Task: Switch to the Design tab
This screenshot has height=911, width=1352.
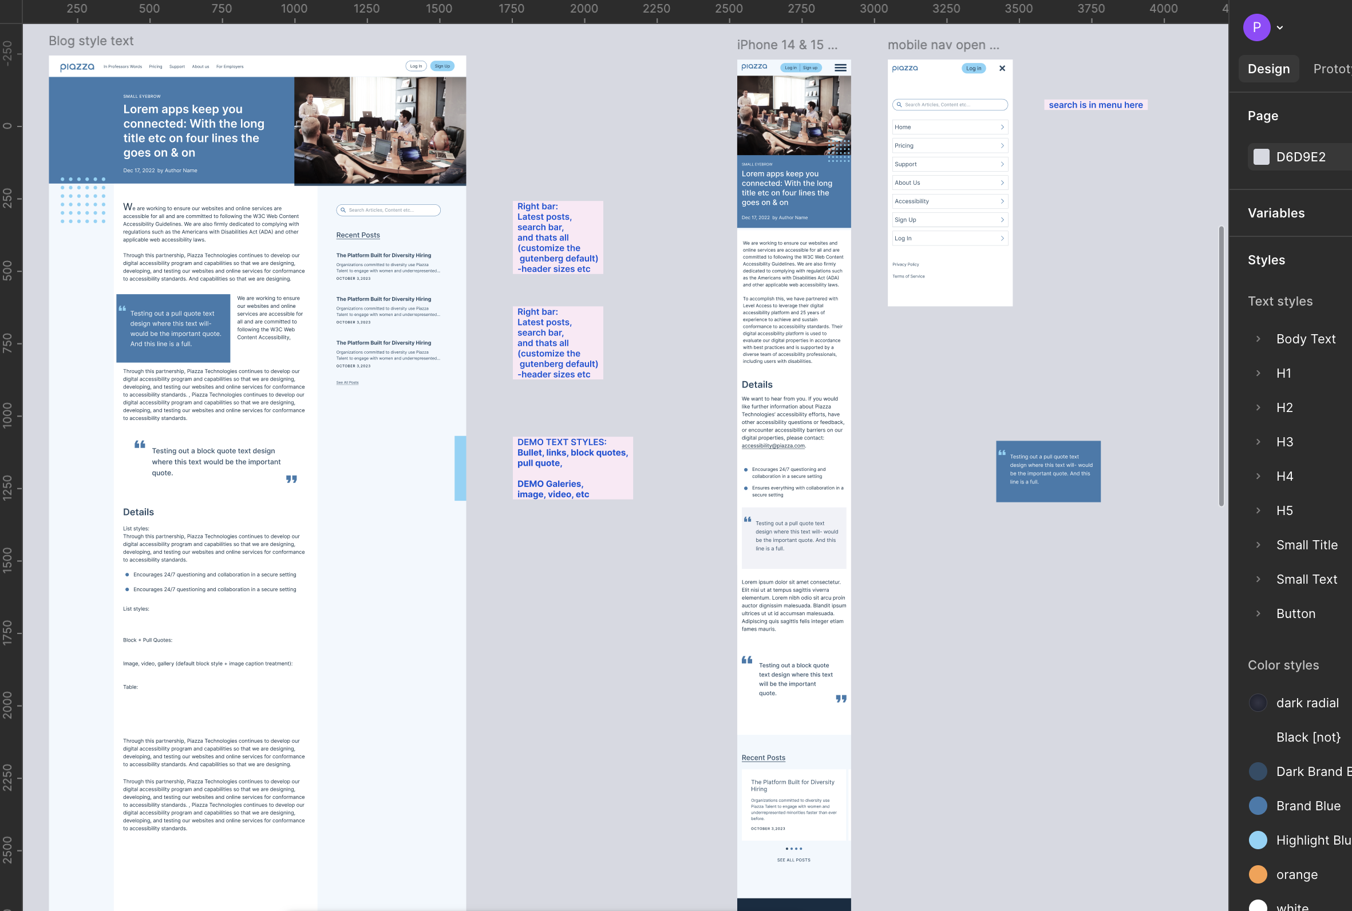Action: click(1268, 69)
